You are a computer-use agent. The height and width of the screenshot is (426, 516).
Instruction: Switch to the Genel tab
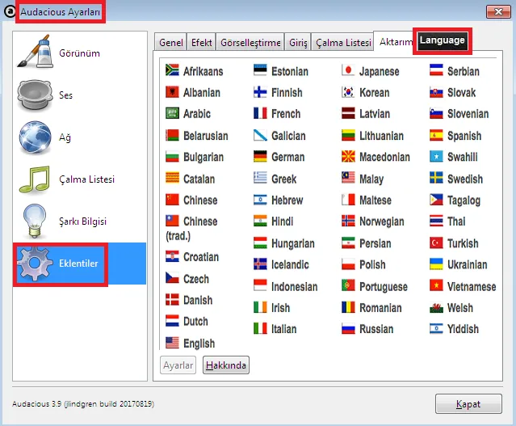point(171,43)
